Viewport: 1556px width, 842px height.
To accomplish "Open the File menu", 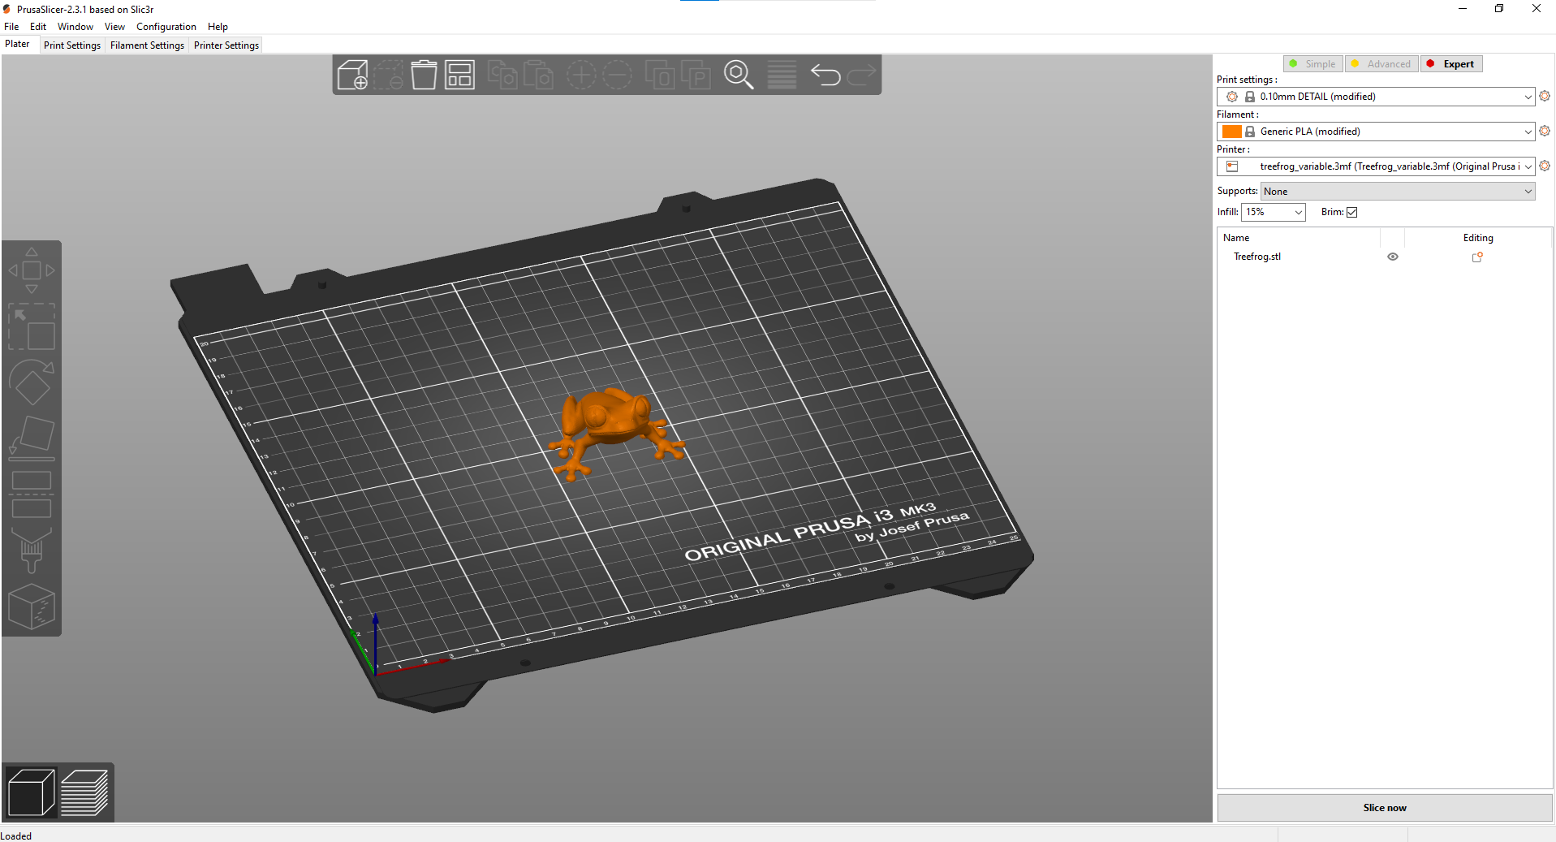I will [11, 27].
